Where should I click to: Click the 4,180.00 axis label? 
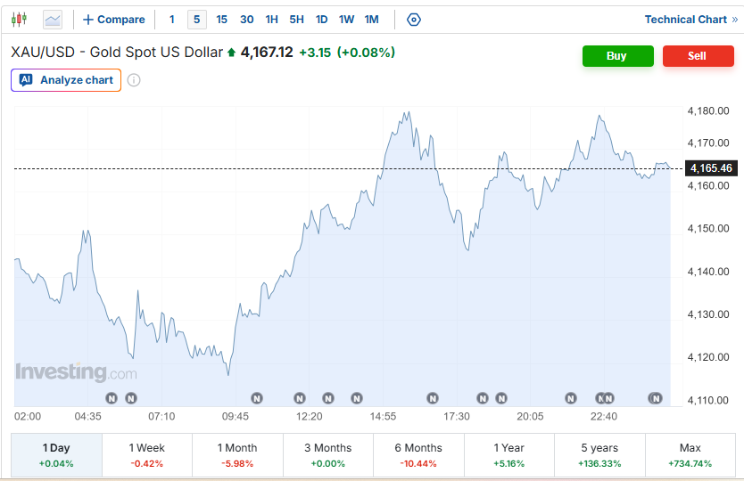coord(708,110)
